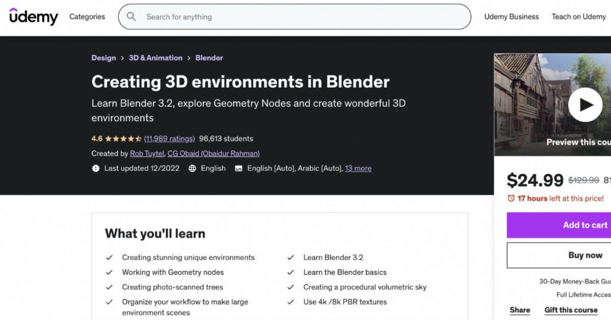611x320 pixels.
Task: Open CG Obaid (Obaidur Rahman) profile
Action: (x=214, y=153)
